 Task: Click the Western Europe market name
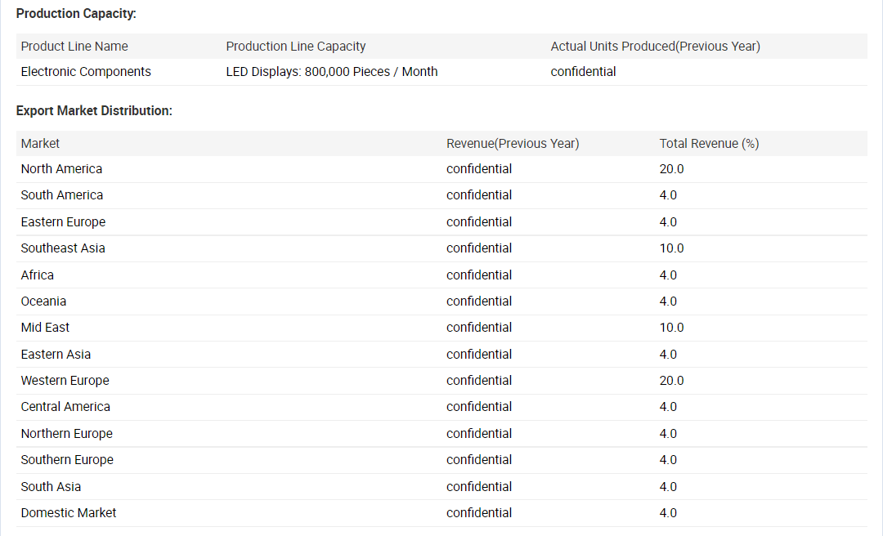click(x=65, y=381)
